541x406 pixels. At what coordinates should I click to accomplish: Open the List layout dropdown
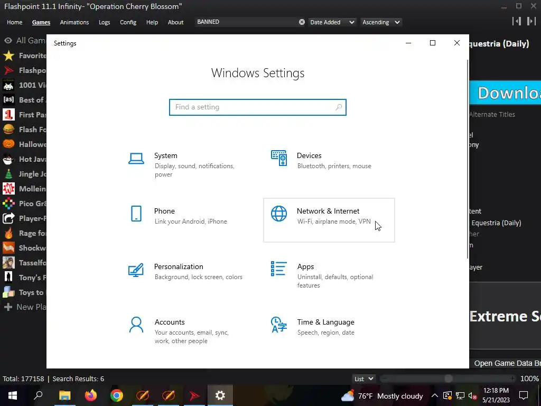363,379
